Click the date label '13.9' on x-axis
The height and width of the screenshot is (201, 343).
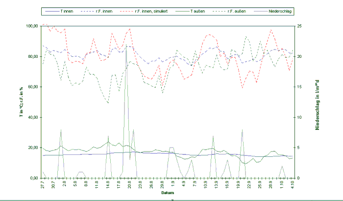click(x=217, y=184)
